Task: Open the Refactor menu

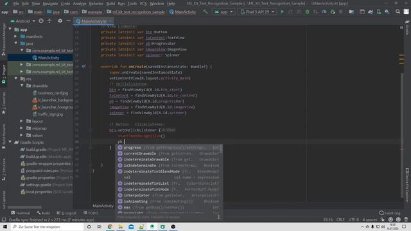Action: (x=96, y=4)
